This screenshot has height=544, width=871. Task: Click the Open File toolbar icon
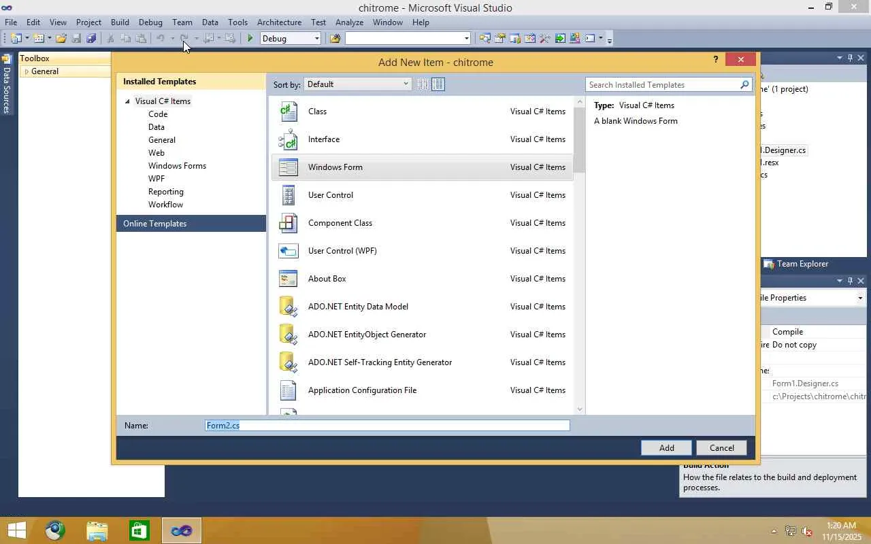tap(61, 39)
